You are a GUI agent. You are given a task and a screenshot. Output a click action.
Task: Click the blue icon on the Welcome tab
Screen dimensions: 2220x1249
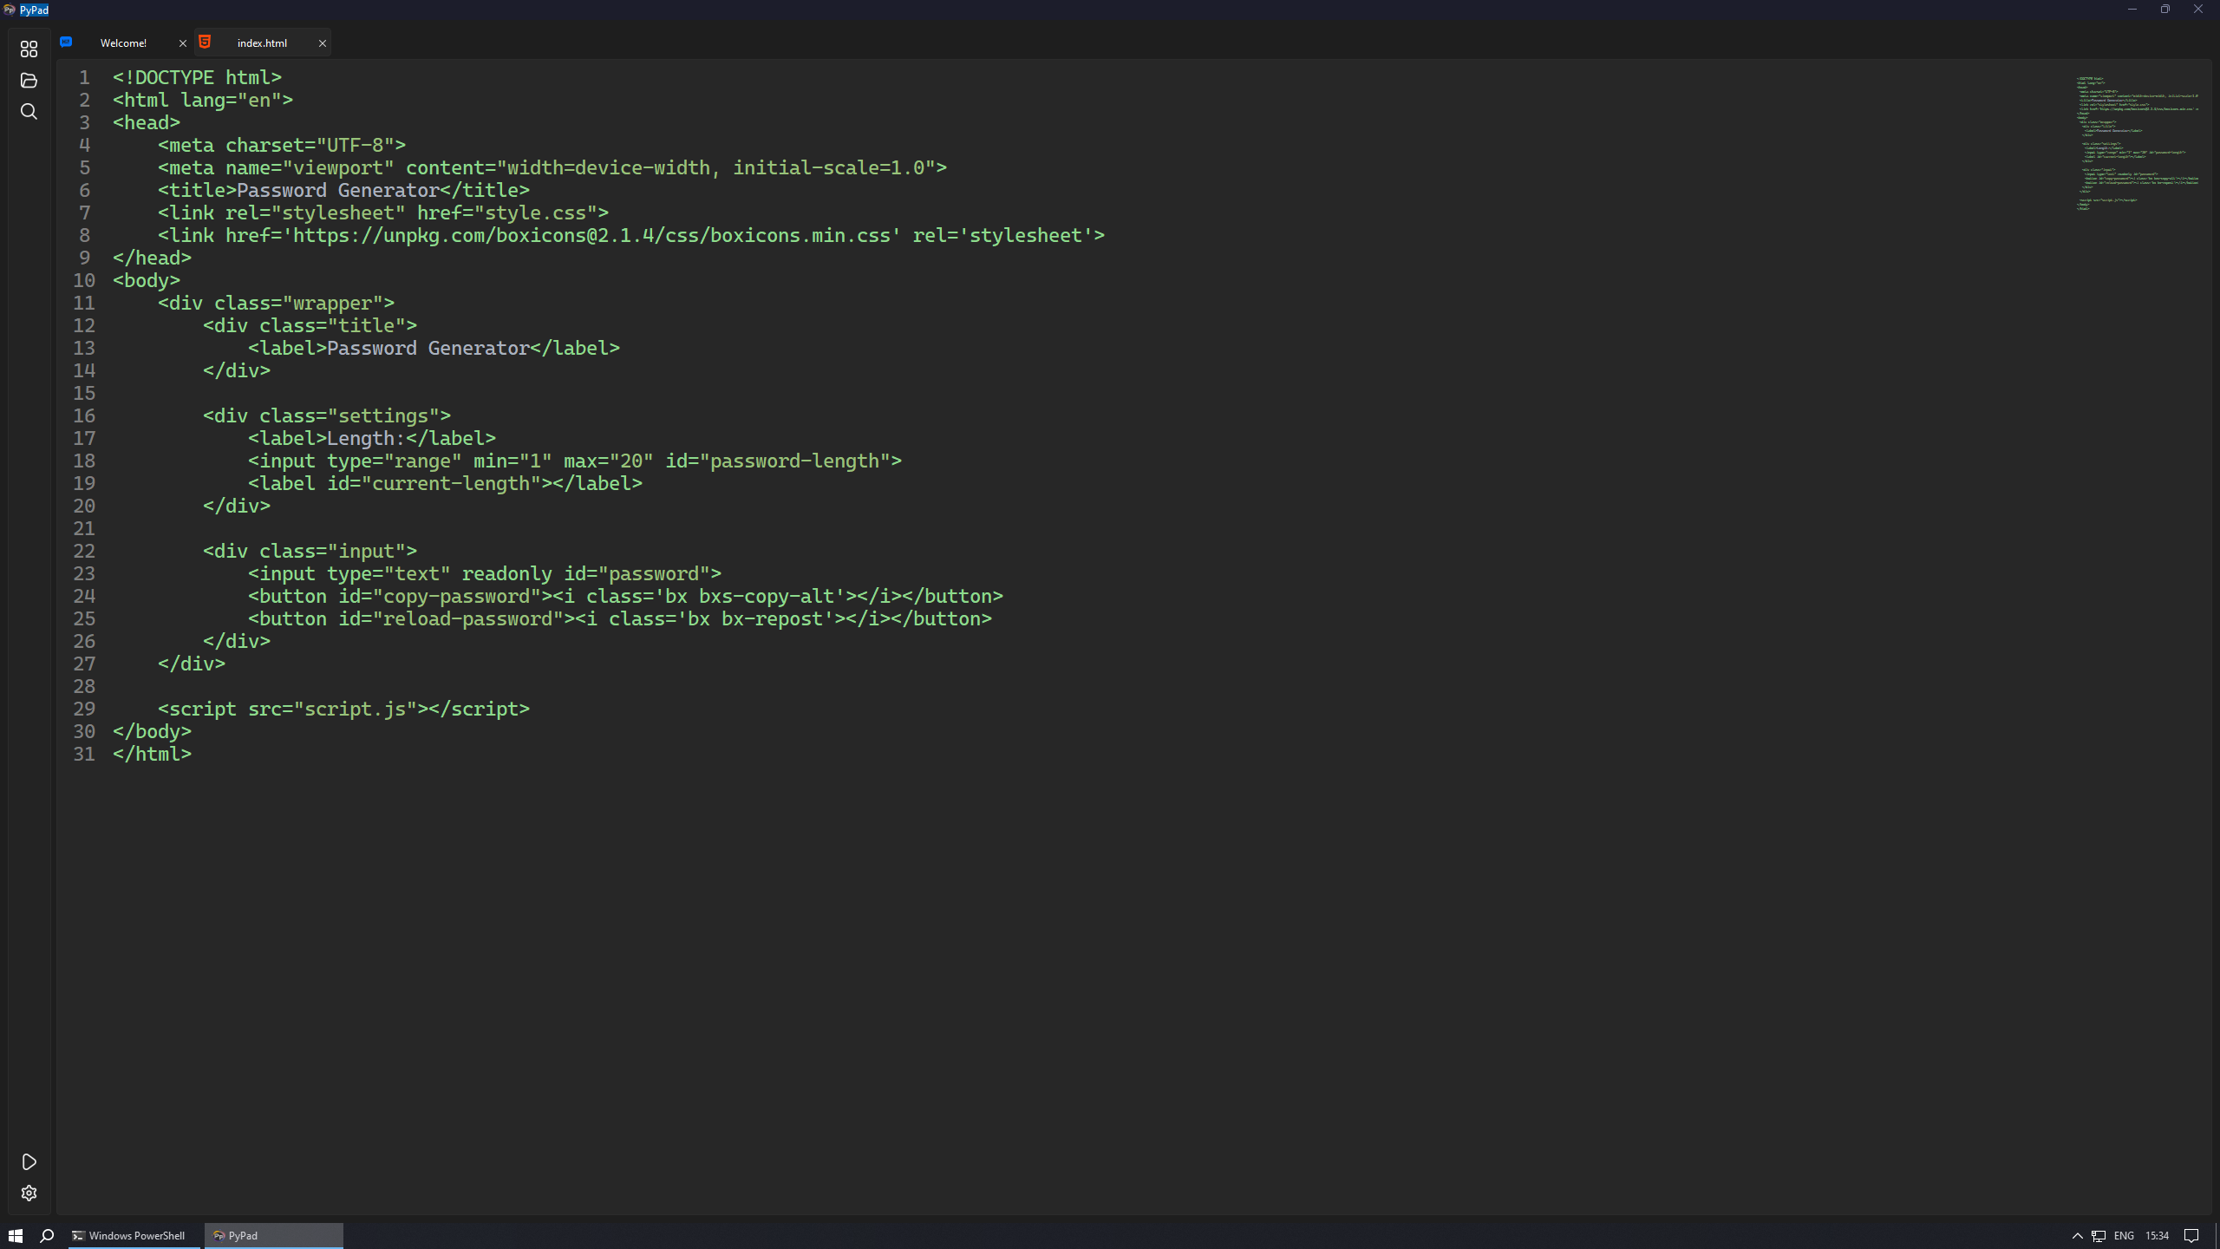click(x=66, y=42)
